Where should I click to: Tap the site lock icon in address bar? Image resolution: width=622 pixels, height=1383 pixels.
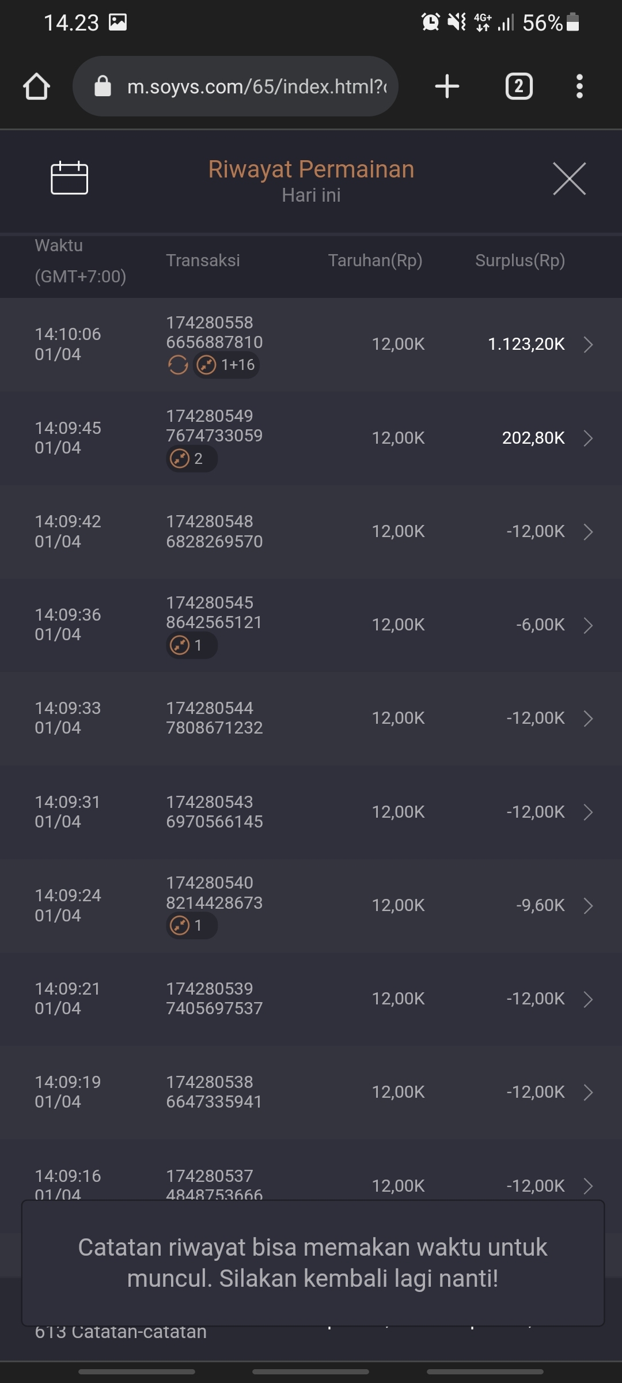pos(103,87)
